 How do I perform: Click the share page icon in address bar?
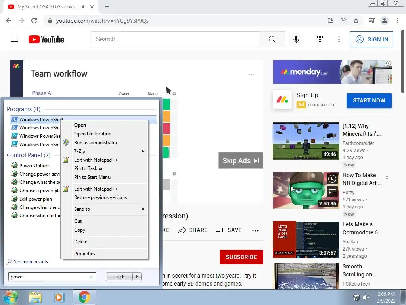pyautogui.click(x=343, y=21)
